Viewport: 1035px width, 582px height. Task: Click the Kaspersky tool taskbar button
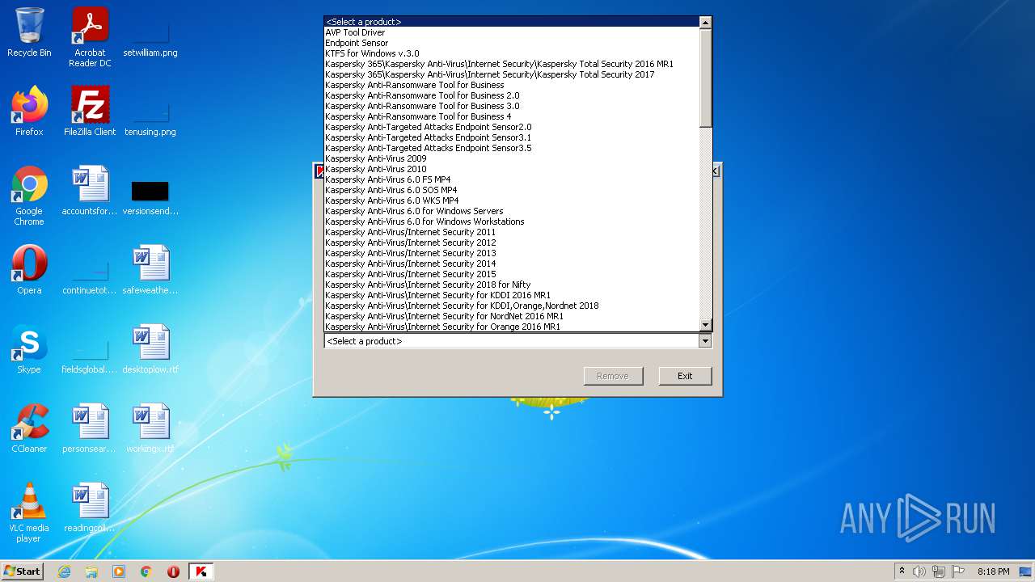coord(201,571)
